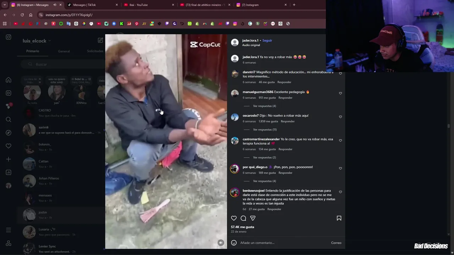The image size is (454, 255).
Task: Expand the four replies under Excelente pedagogía
Action: coord(264,106)
